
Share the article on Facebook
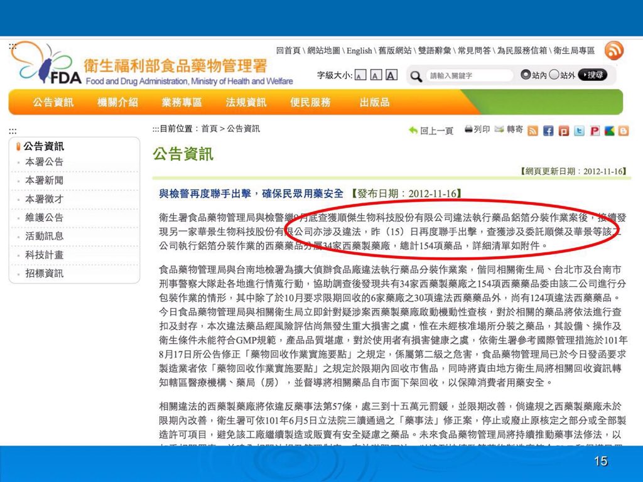(548, 131)
